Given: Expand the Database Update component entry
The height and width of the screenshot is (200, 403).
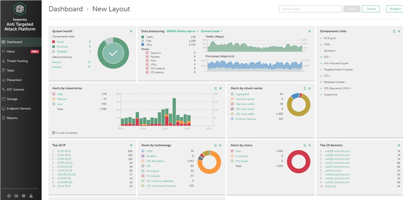Looking at the screenshot, I should coord(335,82).
